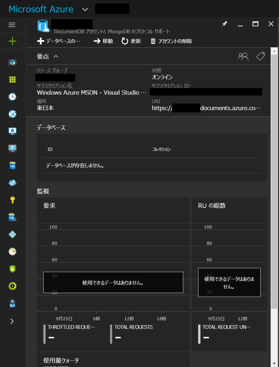This screenshot has width=279, height=367.
Task: Click the scrollbar up arrow
Action: tap(274, 51)
